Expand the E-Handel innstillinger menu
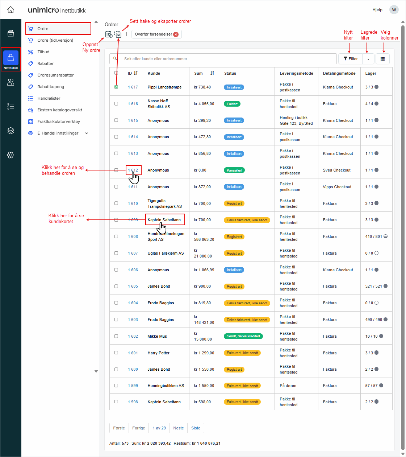 pos(87,133)
